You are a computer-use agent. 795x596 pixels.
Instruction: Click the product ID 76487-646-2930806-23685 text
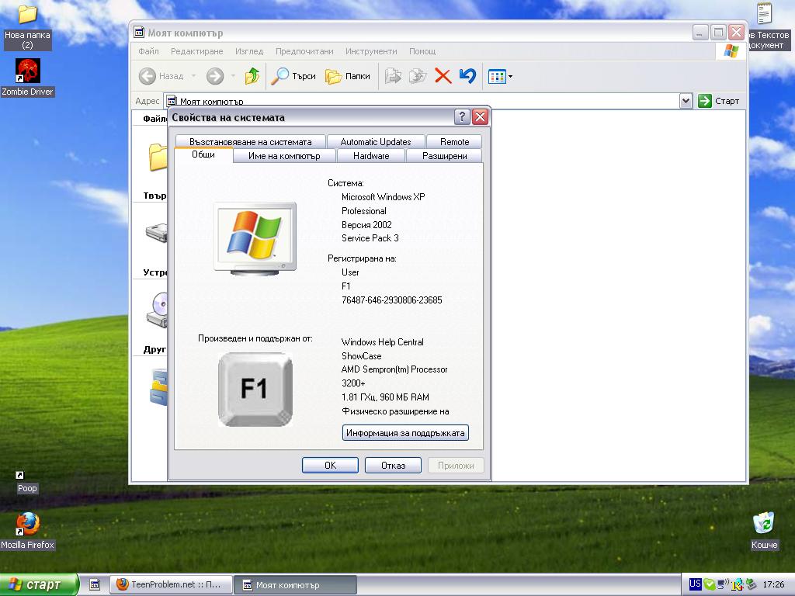(392, 300)
